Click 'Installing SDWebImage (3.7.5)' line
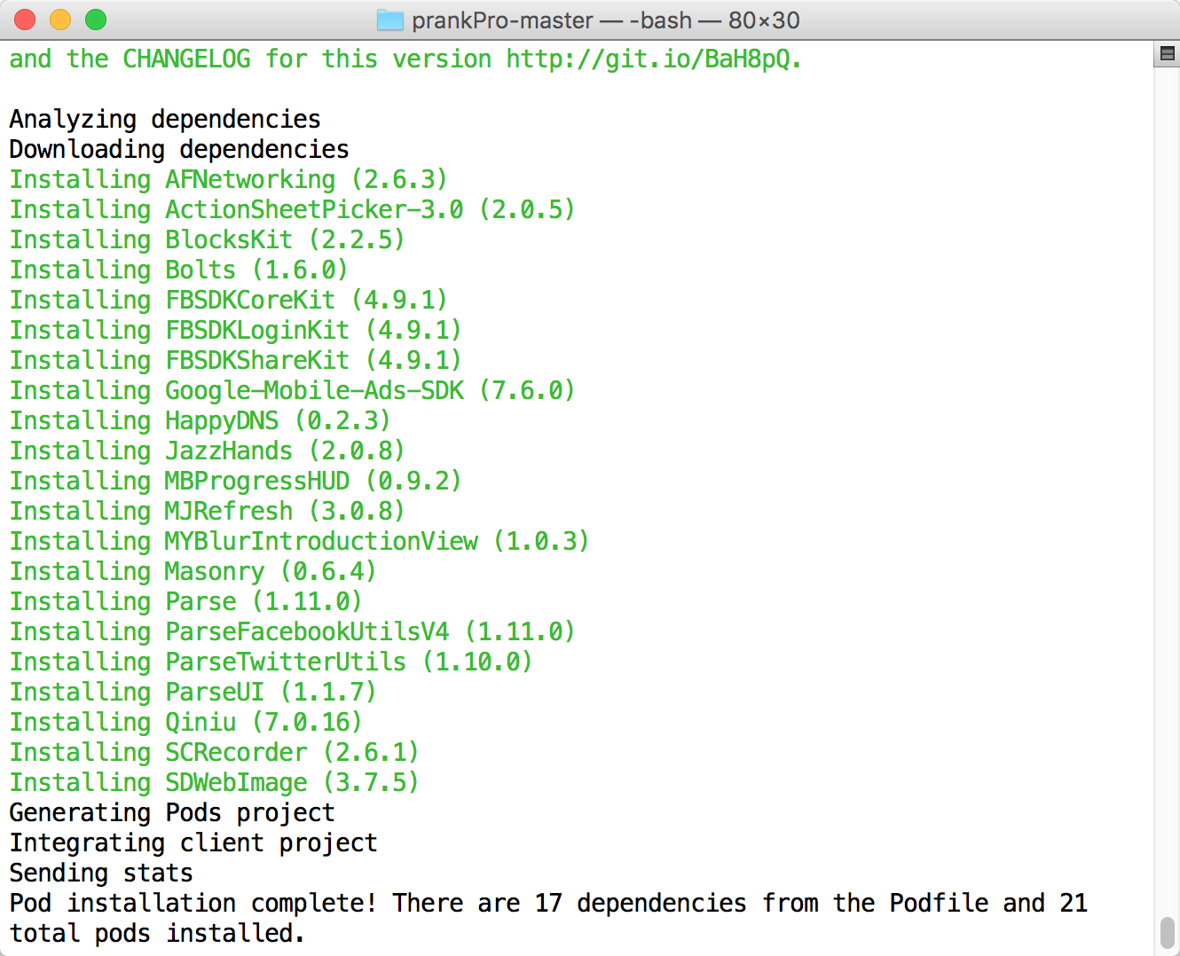 pos(215,783)
